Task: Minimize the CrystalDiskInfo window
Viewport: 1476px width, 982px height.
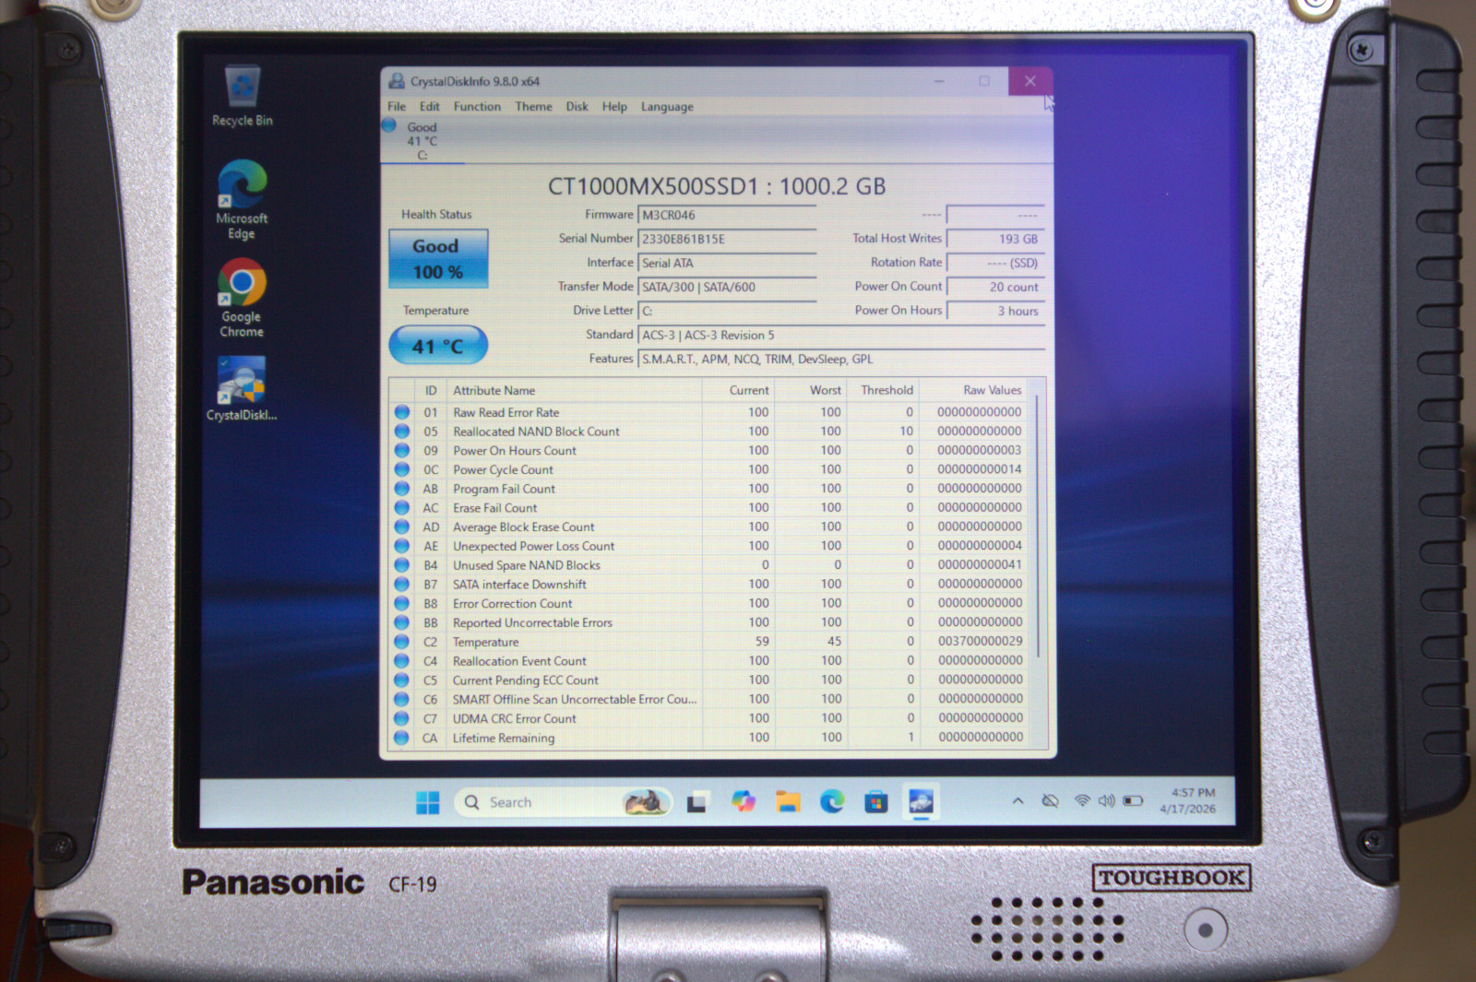Action: 939,81
